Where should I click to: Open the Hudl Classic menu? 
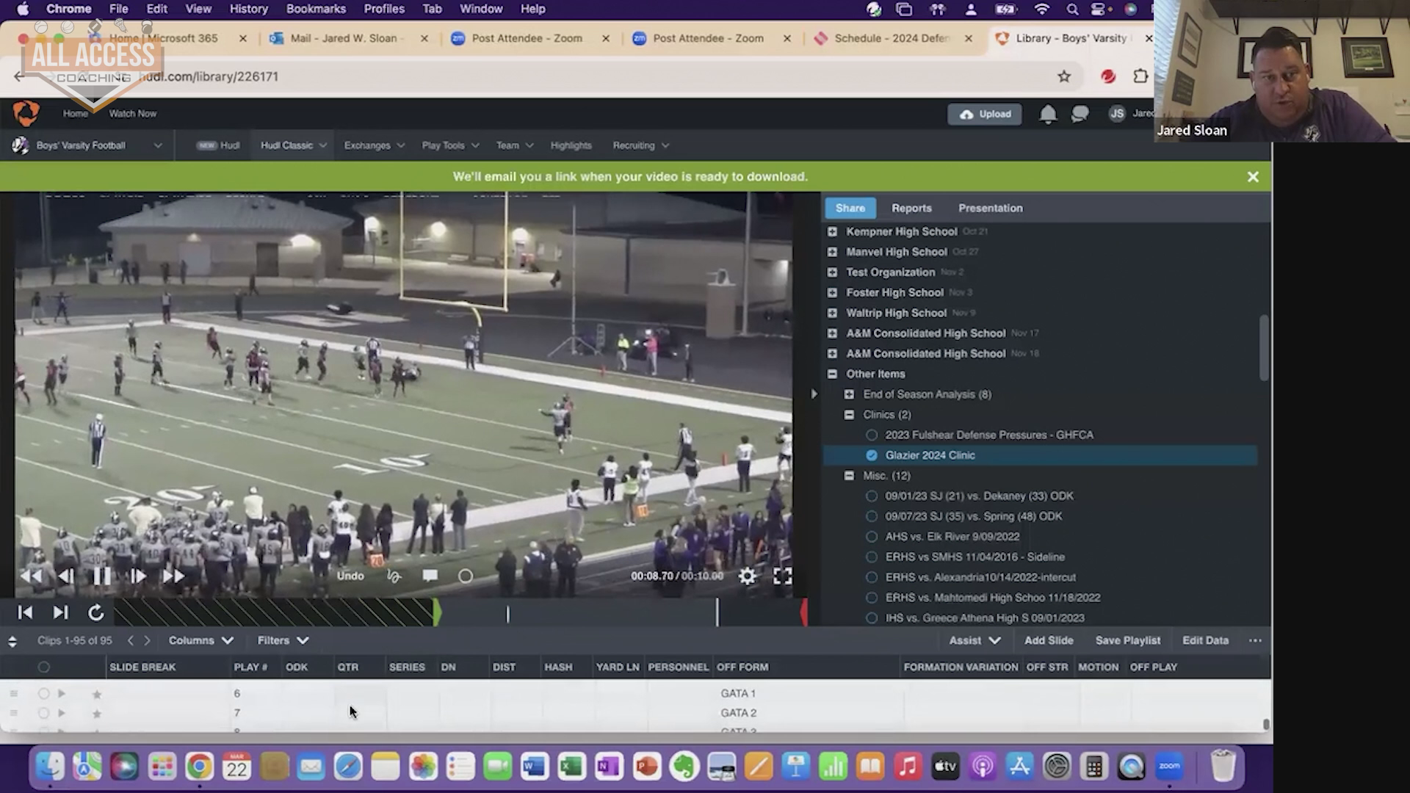pos(293,145)
